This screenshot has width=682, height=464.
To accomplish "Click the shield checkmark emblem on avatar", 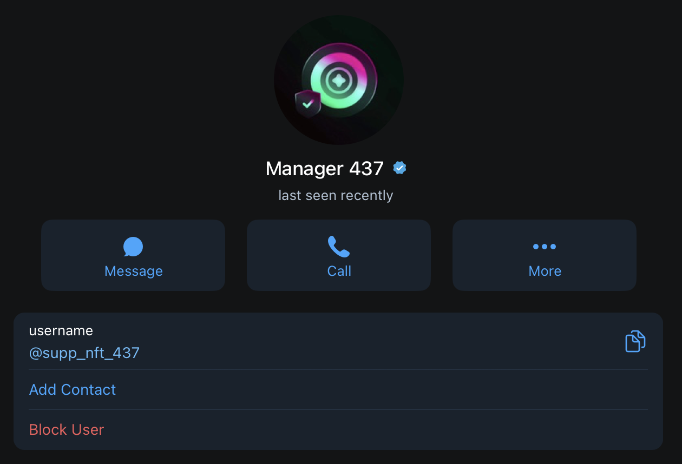I will [308, 103].
